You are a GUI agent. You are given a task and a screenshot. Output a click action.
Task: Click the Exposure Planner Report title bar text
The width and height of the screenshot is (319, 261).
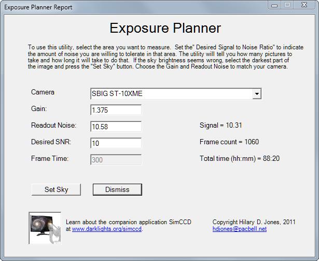pos(38,7)
